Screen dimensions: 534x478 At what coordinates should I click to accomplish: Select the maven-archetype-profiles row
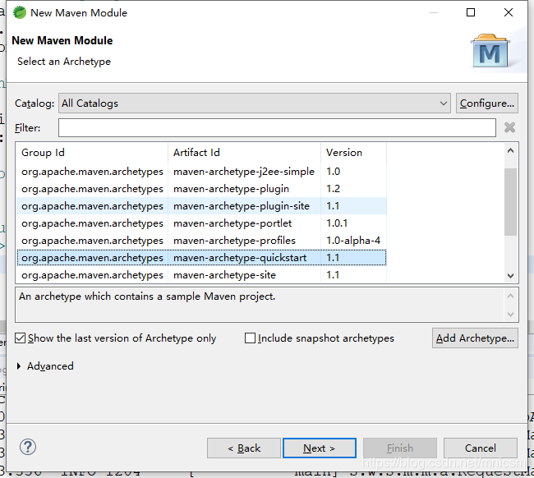tap(201, 241)
